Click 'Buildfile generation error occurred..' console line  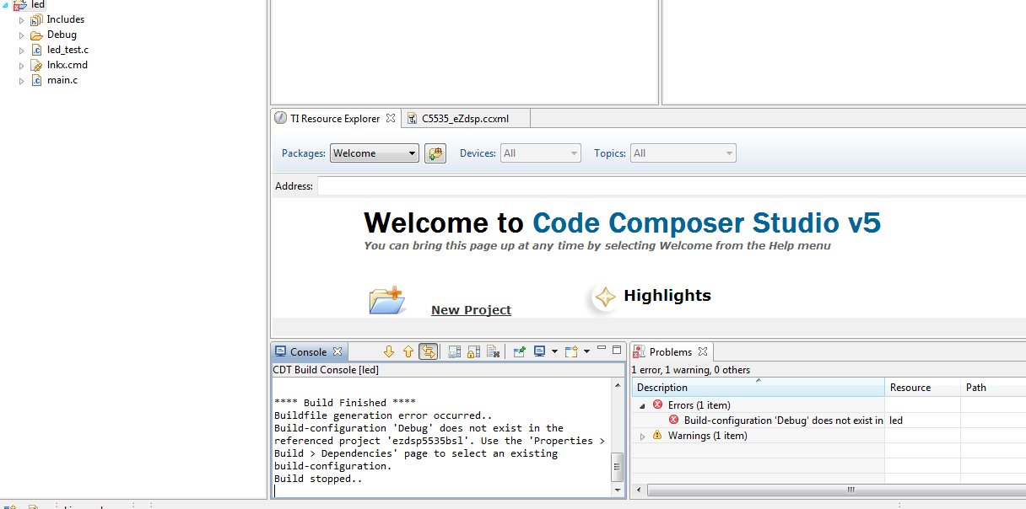click(384, 415)
